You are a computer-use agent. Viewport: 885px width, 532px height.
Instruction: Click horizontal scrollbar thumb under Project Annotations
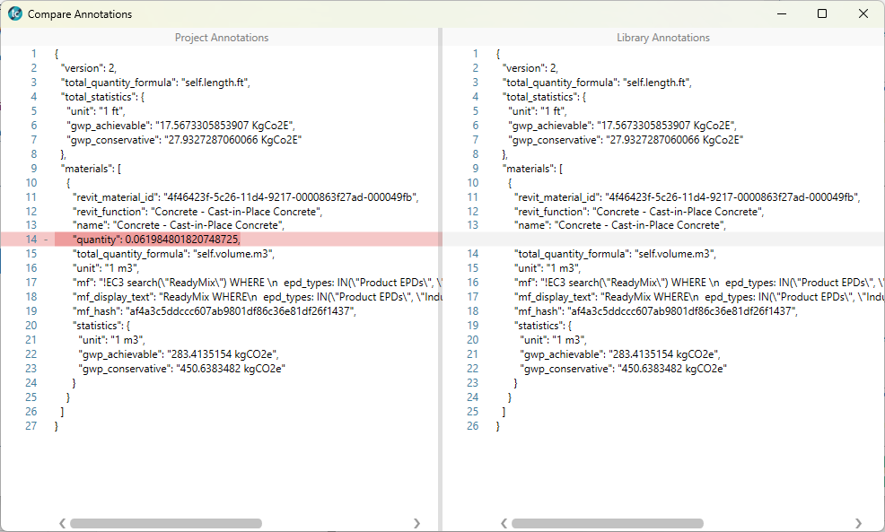pos(166,523)
